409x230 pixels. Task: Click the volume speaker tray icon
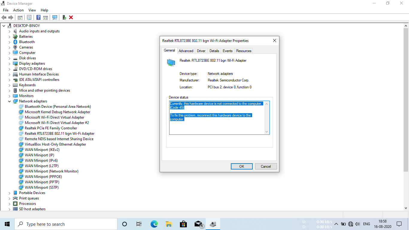358,224
